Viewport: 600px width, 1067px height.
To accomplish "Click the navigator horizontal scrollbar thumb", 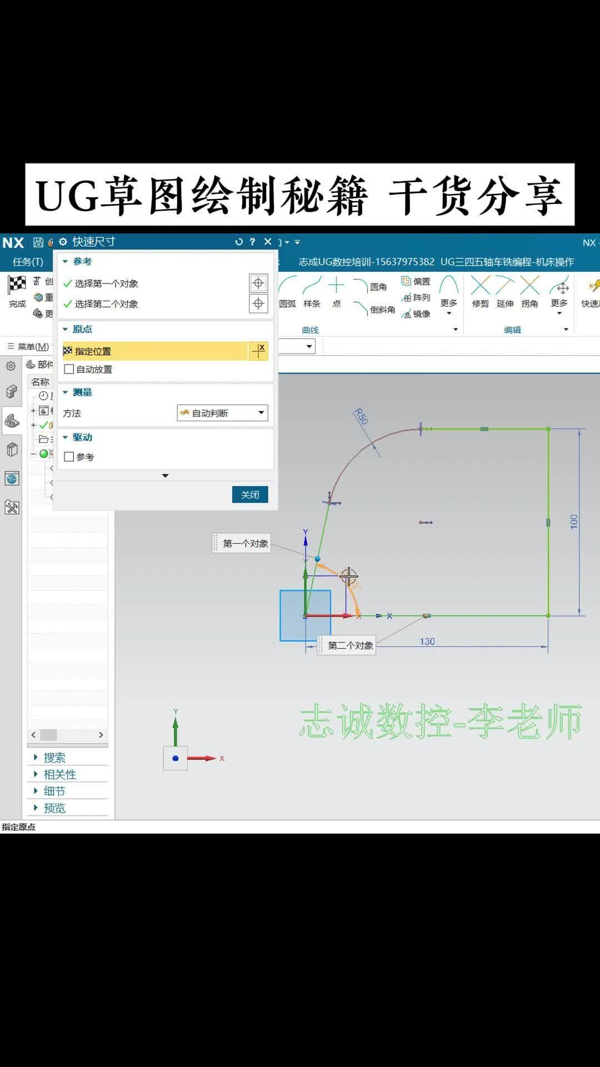I will click(48, 735).
